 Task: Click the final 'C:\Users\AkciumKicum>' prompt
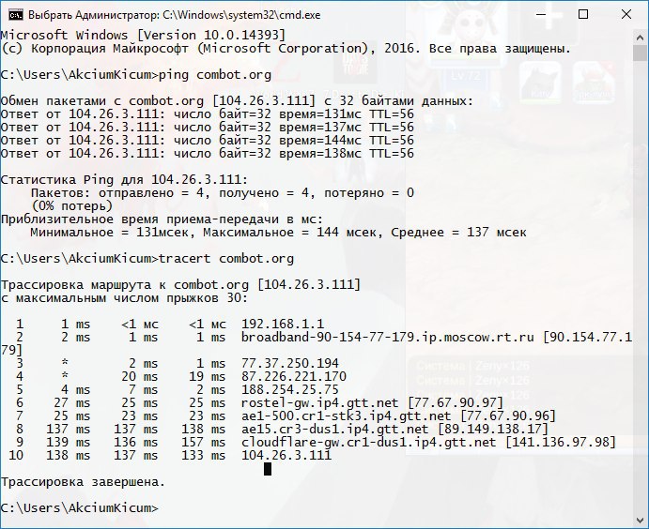[x=80, y=508]
